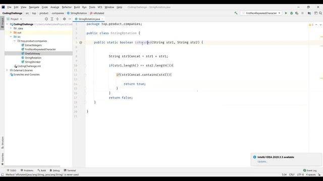Run the selected configuration with green arrow
Viewport: 323px width, 181px height.
click(x=286, y=13)
